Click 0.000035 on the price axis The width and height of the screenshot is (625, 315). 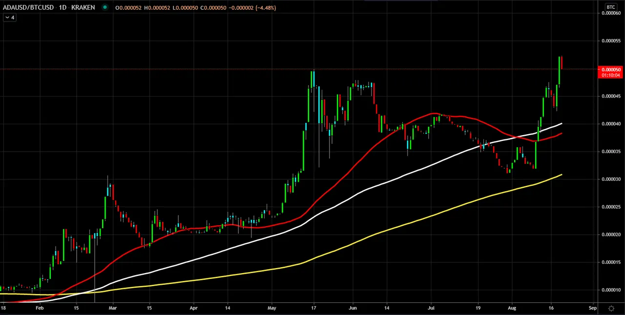pyautogui.click(x=611, y=152)
